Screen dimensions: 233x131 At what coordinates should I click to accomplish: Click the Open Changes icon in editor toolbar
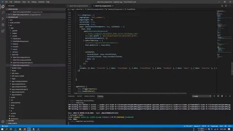(222, 6)
